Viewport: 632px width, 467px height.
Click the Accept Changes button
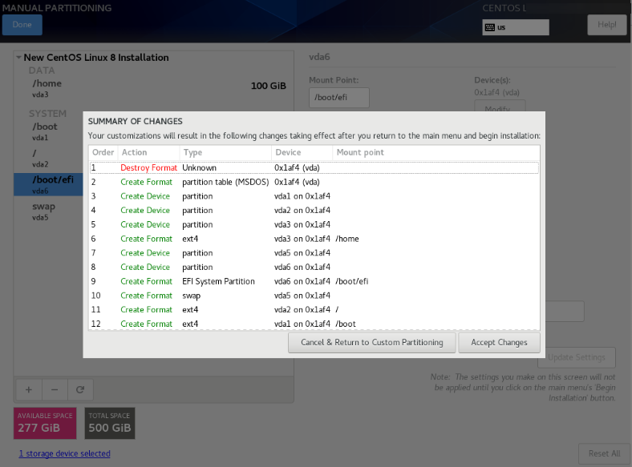[499, 343]
